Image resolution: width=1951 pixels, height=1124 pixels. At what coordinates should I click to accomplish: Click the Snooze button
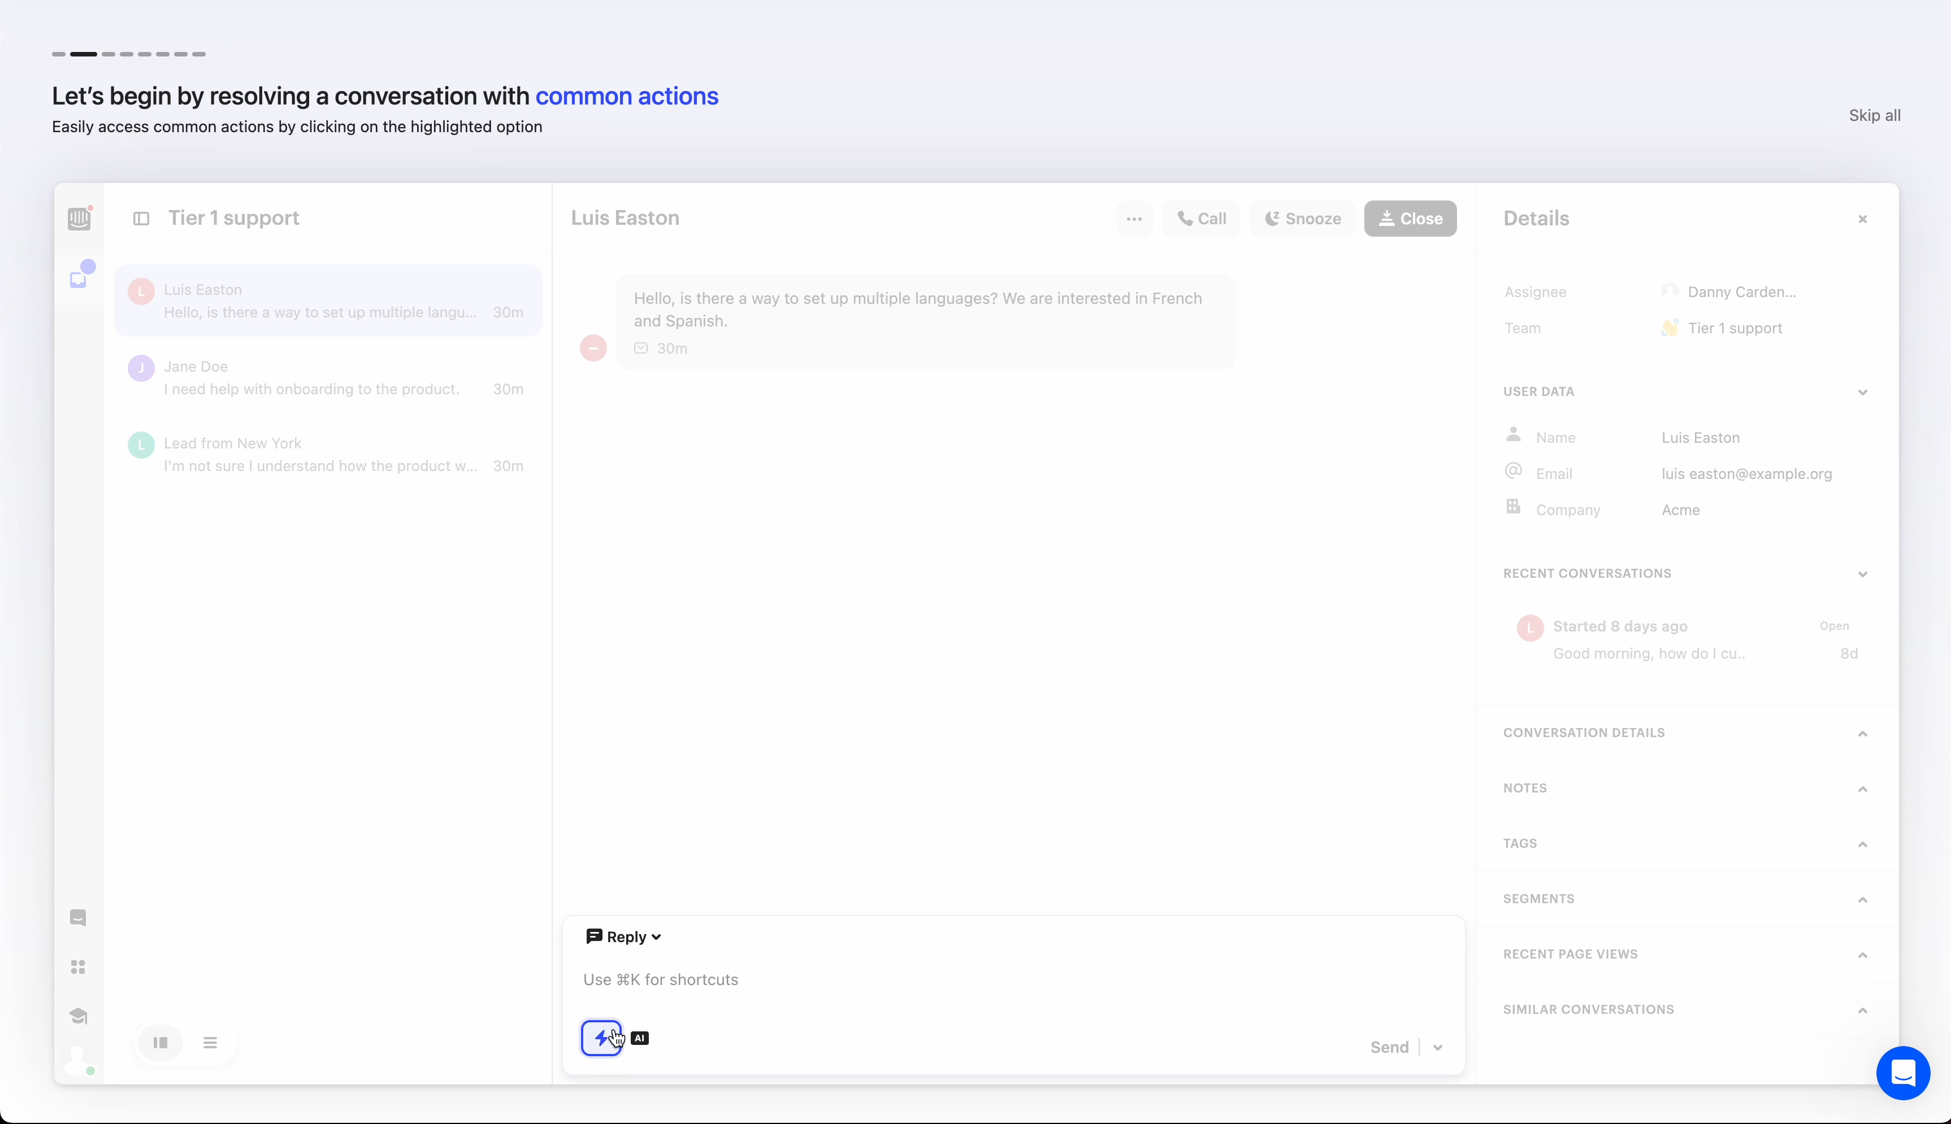(x=1302, y=219)
